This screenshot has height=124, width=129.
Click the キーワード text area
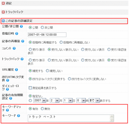[x=71, y=118]
